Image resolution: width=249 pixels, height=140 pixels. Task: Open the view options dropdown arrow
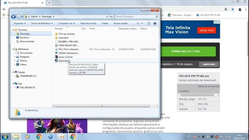tap(142, 23)
